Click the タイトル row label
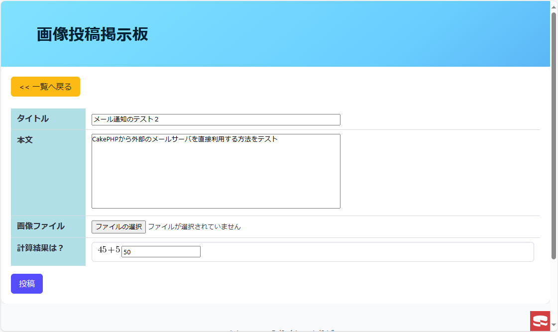The image size is (558, 332). click(x=33, y=118)
